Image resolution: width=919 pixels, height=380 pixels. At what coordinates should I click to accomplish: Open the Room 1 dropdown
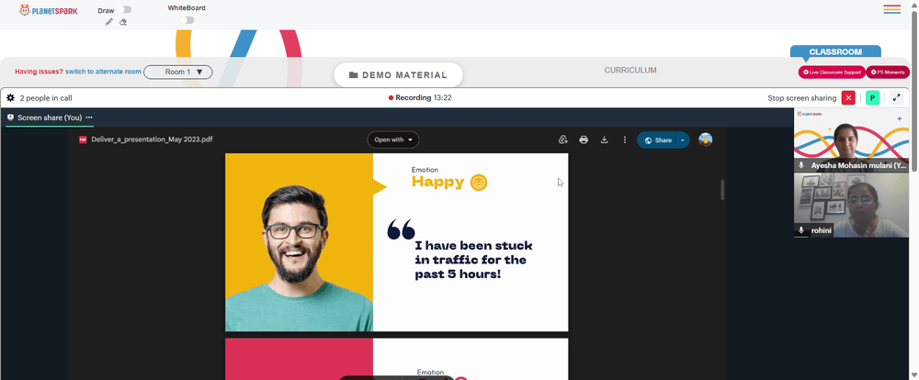(178, 72)
